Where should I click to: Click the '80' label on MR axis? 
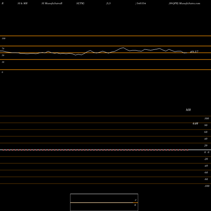(x=206, y=125)
